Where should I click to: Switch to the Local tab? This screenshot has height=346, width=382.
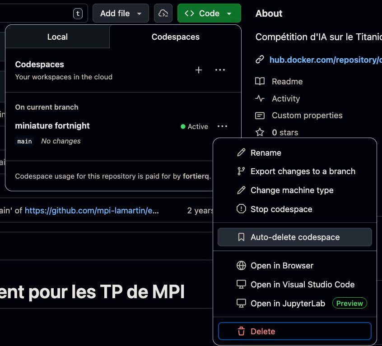(57, 37)
